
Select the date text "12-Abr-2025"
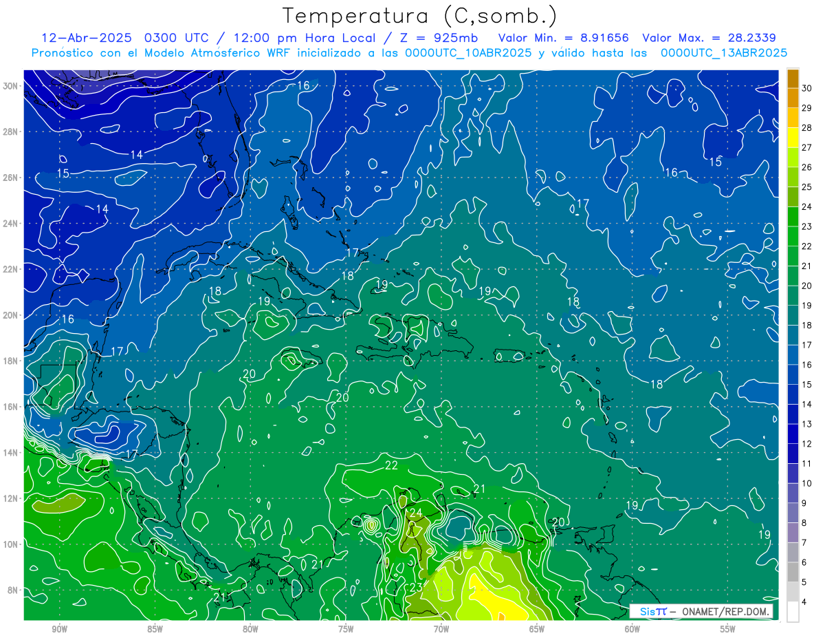pos(87,38)
